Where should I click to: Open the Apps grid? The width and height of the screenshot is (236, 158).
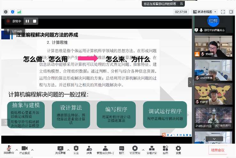[165, 148]
